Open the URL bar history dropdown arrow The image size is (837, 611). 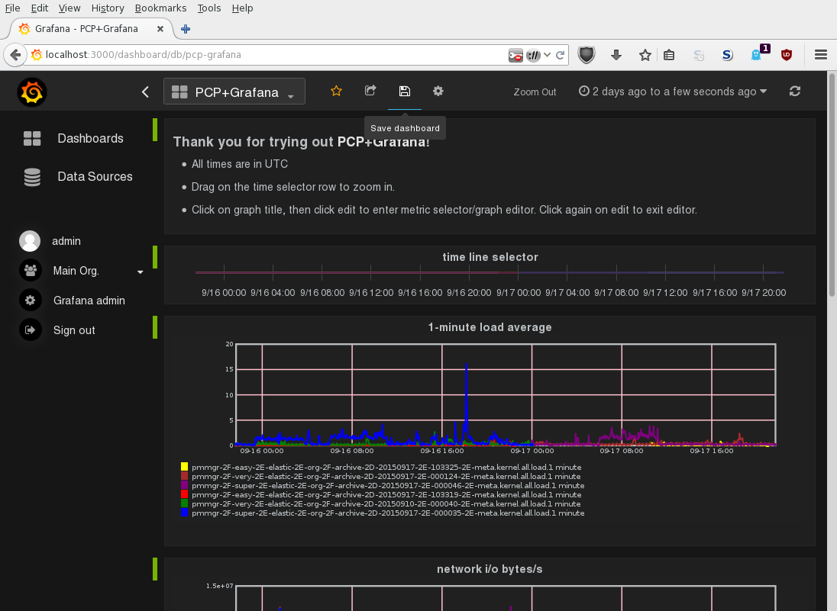pos(547,55)
